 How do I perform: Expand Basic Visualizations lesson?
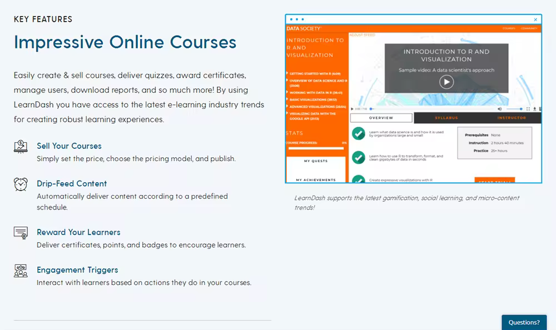click(x=312, y=99)
